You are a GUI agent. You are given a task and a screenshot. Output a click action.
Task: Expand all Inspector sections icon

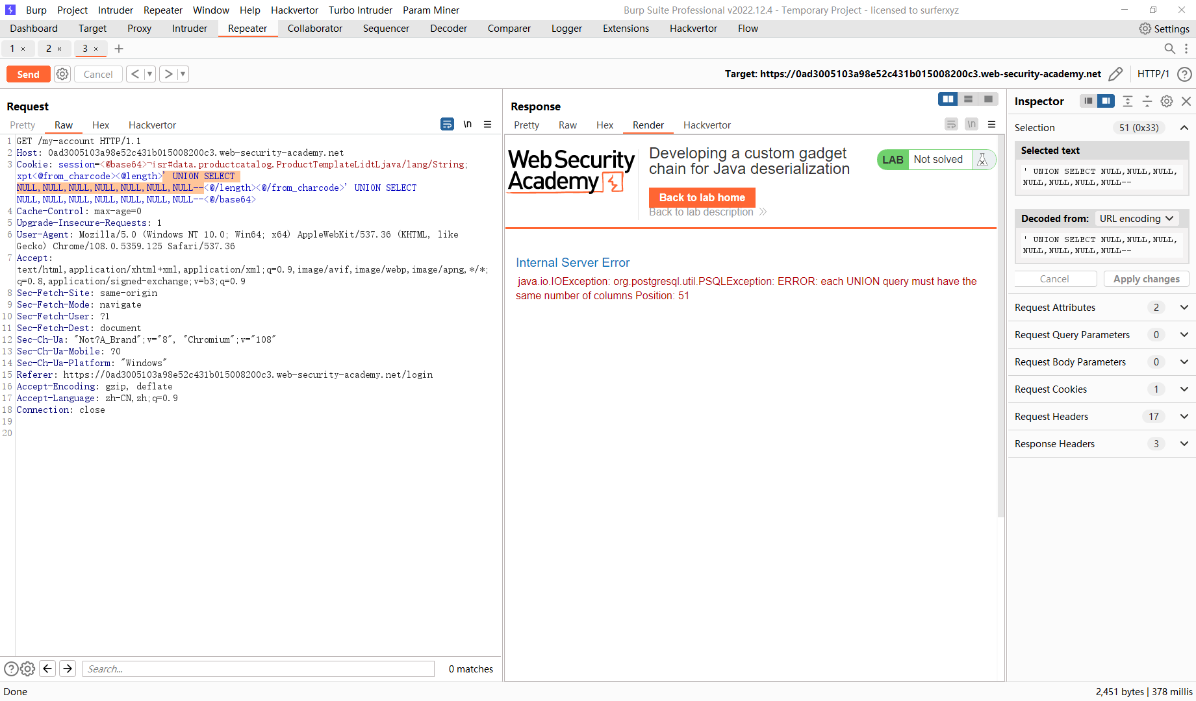(x=1128, y=101)
